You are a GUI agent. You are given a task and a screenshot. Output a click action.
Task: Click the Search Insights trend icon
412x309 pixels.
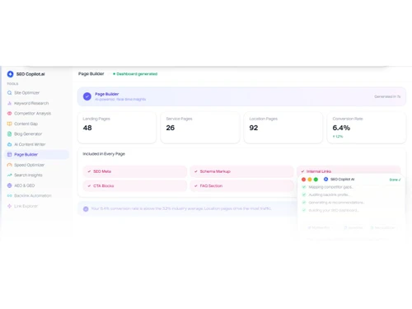click(9, 176)
